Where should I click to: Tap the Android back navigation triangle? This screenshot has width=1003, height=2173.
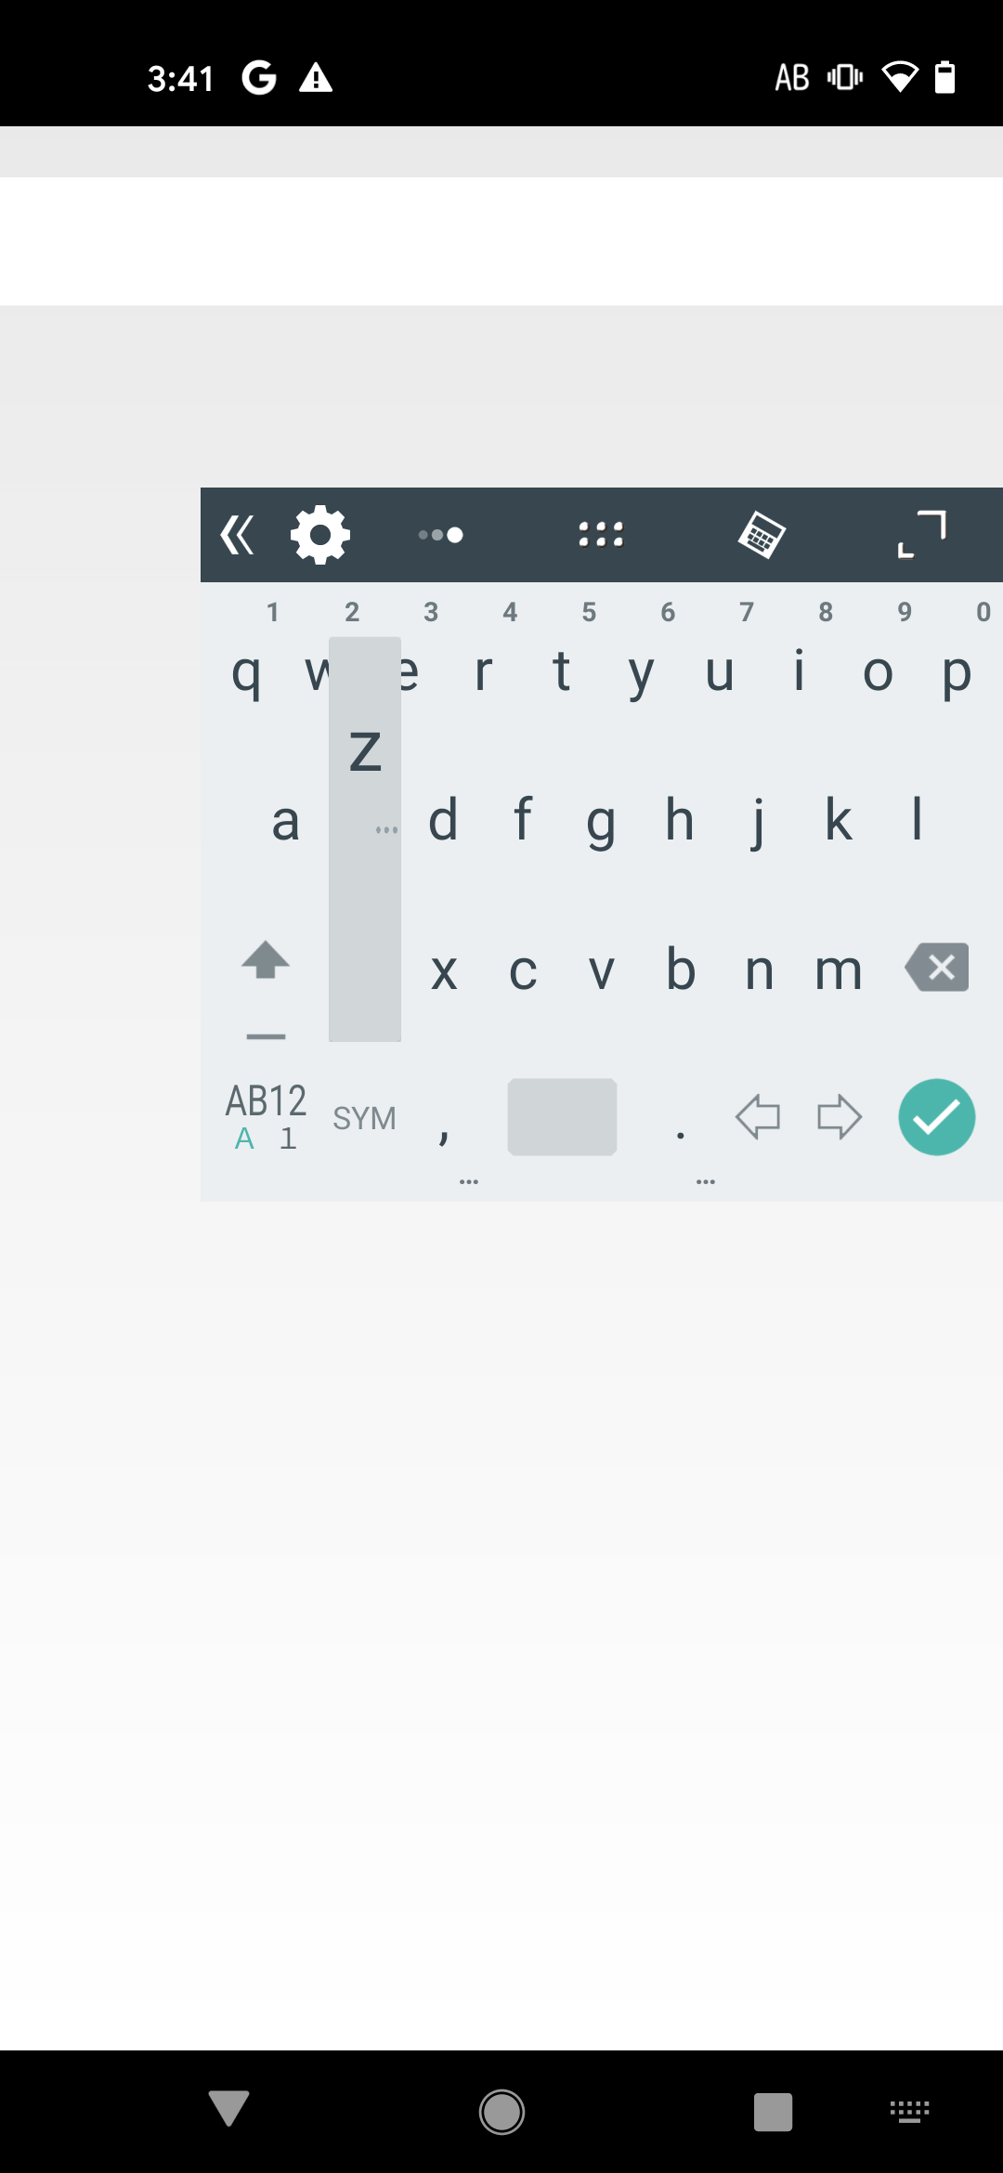pyautogui.click(x=228, y=2109)
